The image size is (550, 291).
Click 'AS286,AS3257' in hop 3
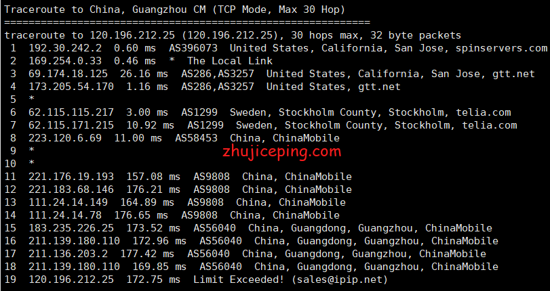point(218,74)
